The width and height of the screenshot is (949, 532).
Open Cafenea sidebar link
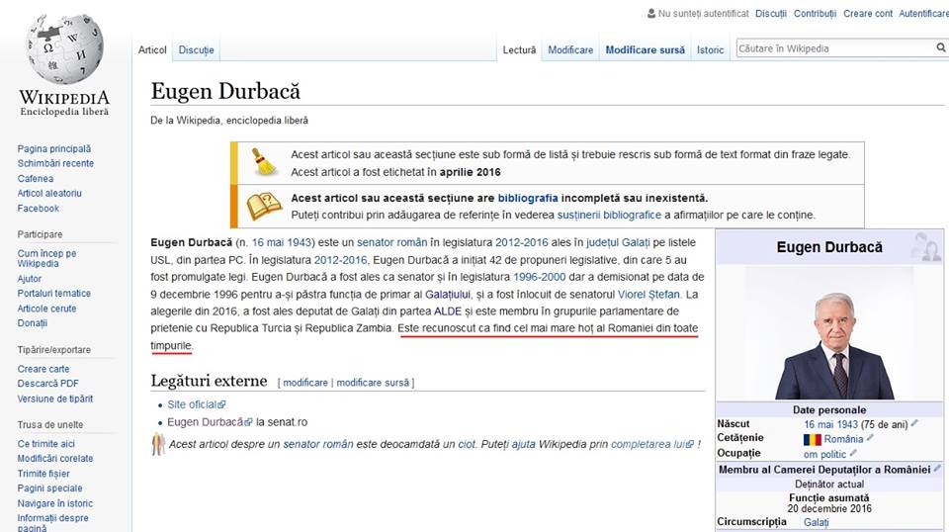click(x=36, y=179)
